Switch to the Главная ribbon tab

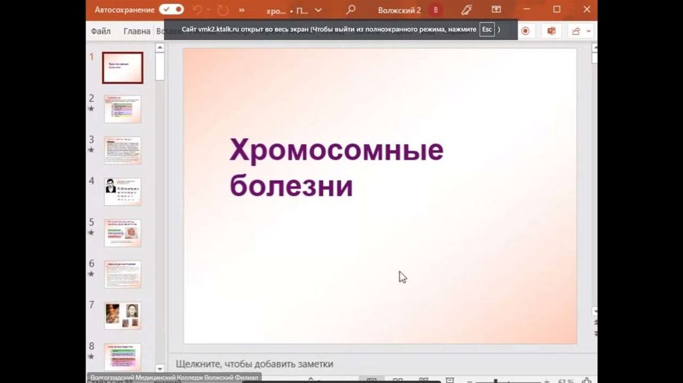(137, 31)
